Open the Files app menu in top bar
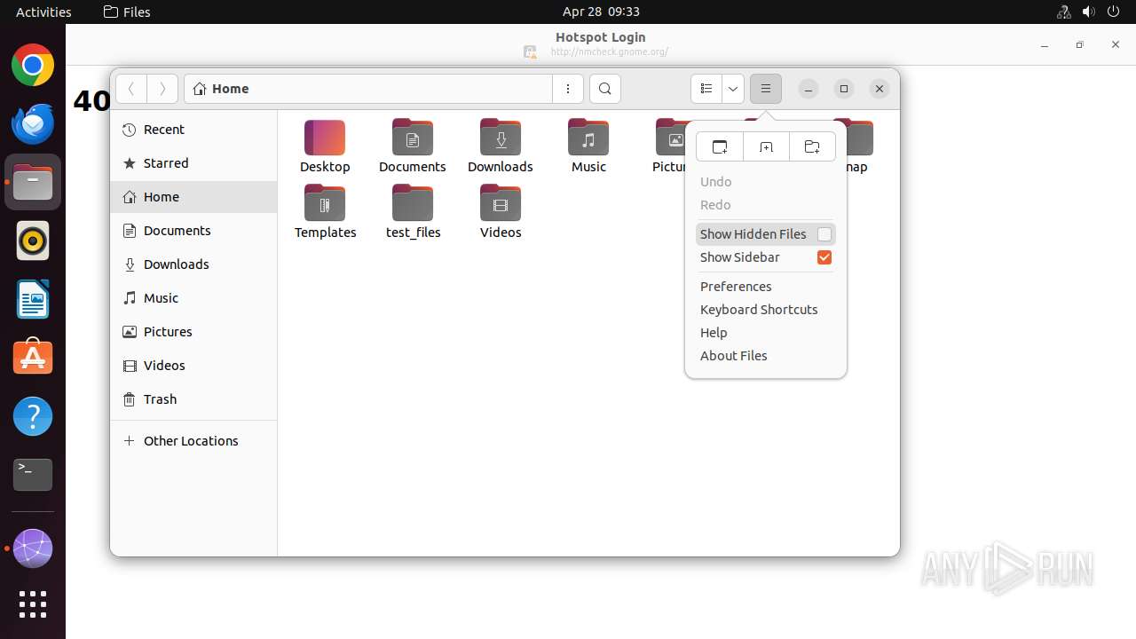 click(127, 12)
